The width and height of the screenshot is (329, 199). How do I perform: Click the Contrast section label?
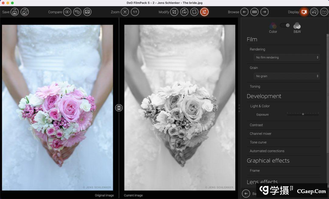pyautogui.click(x=256, y=125)
